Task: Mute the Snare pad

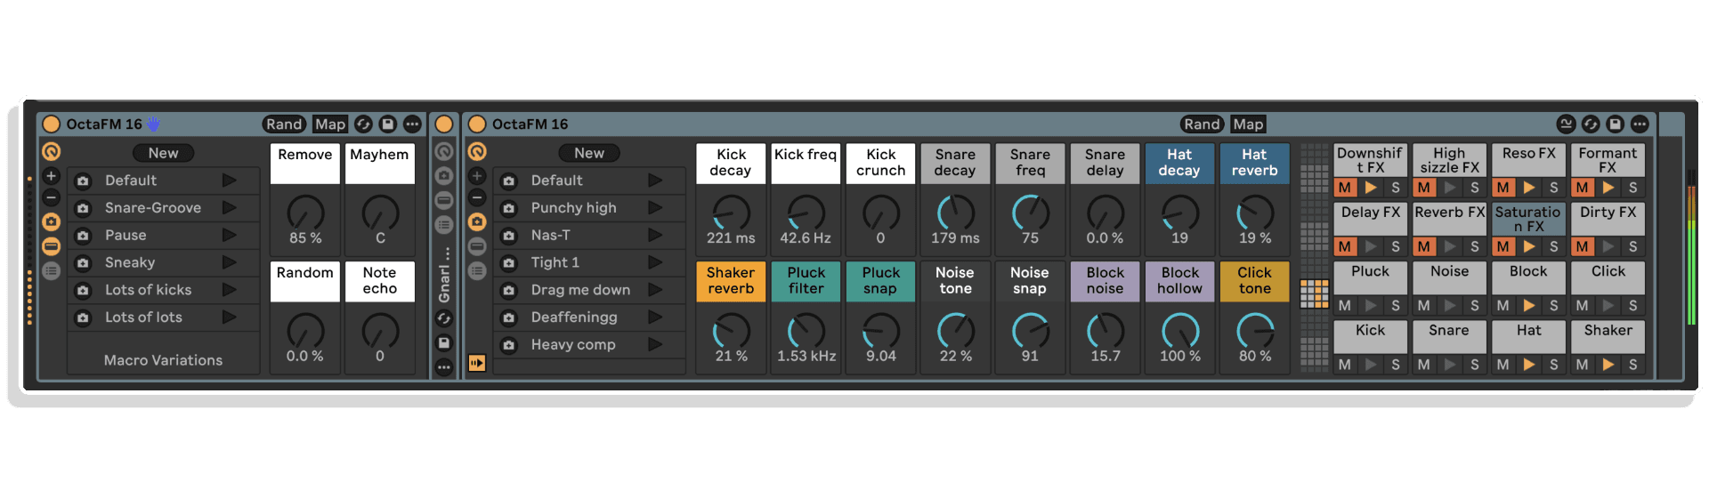Action: click(x=1424, y=365)
